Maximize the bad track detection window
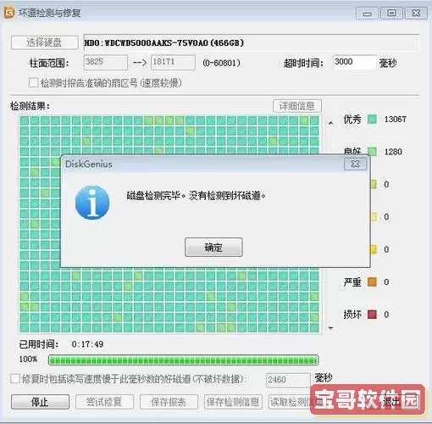 coord(391,14)
